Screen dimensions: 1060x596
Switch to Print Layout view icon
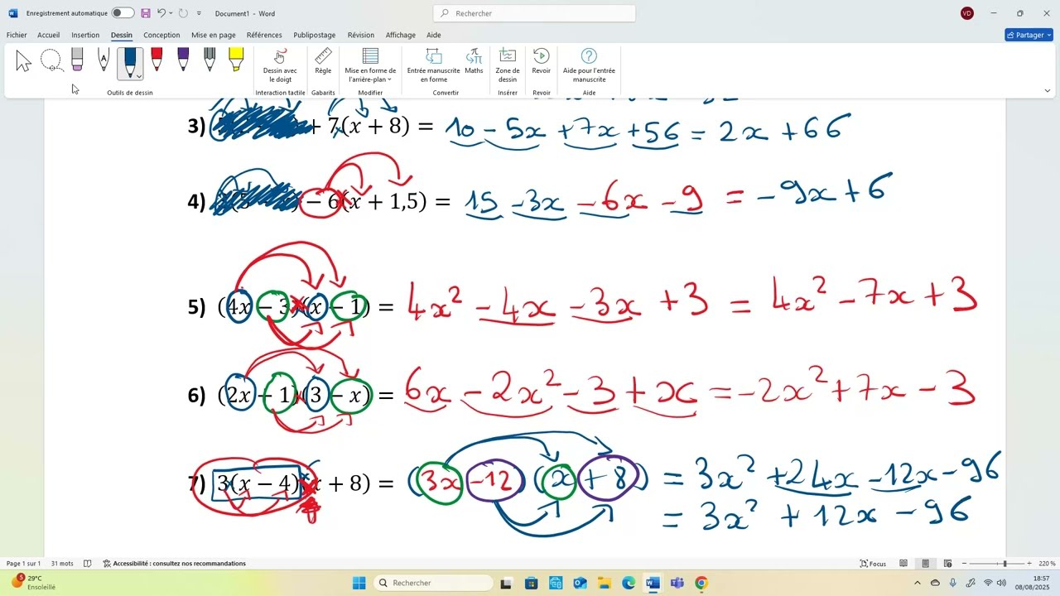tap(926, 564)
